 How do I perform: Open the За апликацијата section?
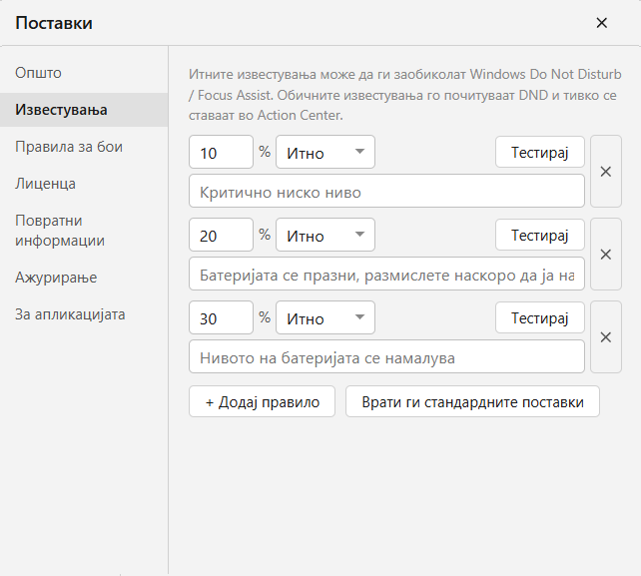tap(84, 314)
